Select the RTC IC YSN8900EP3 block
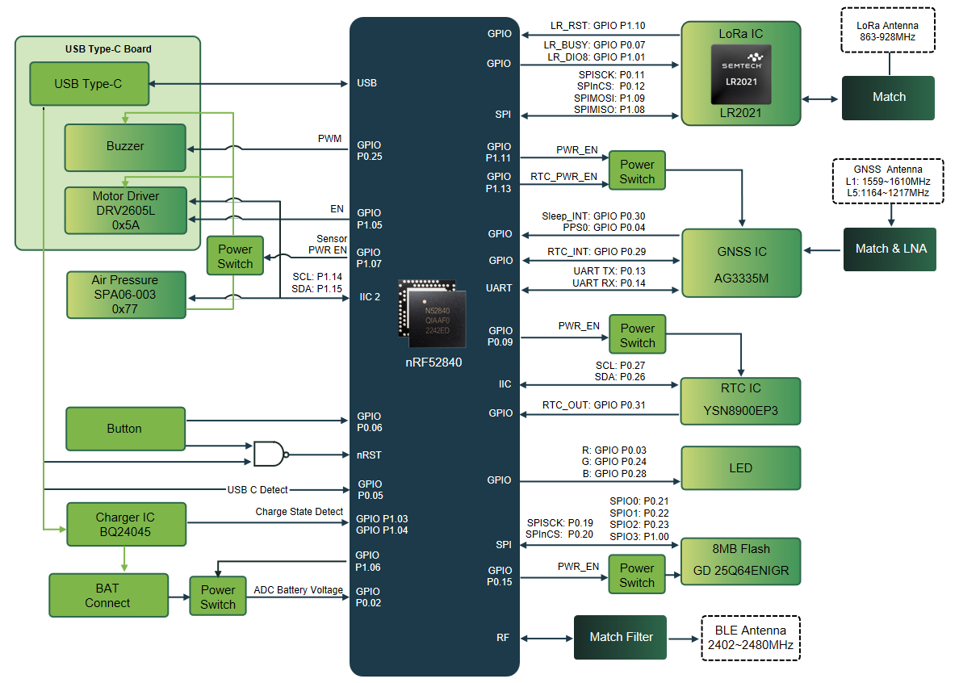 coord(741,401)
